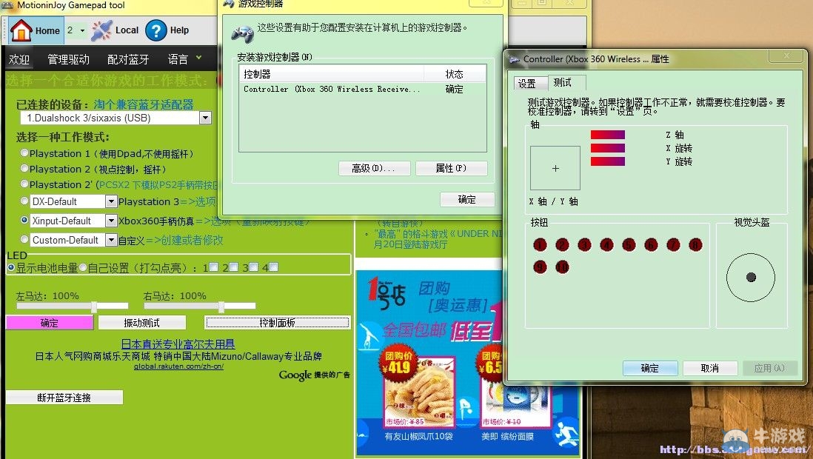Click button indicator 5 in test tab
Viewport: 813px width, 459px height.
click(629, 245)
